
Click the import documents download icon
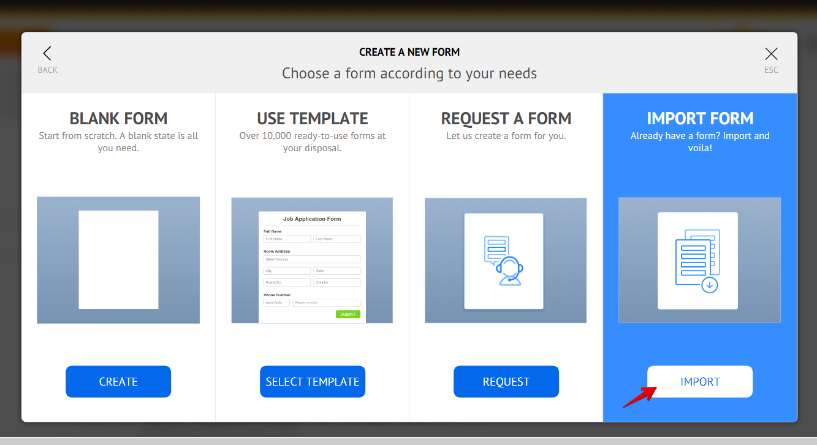(697, 261)
